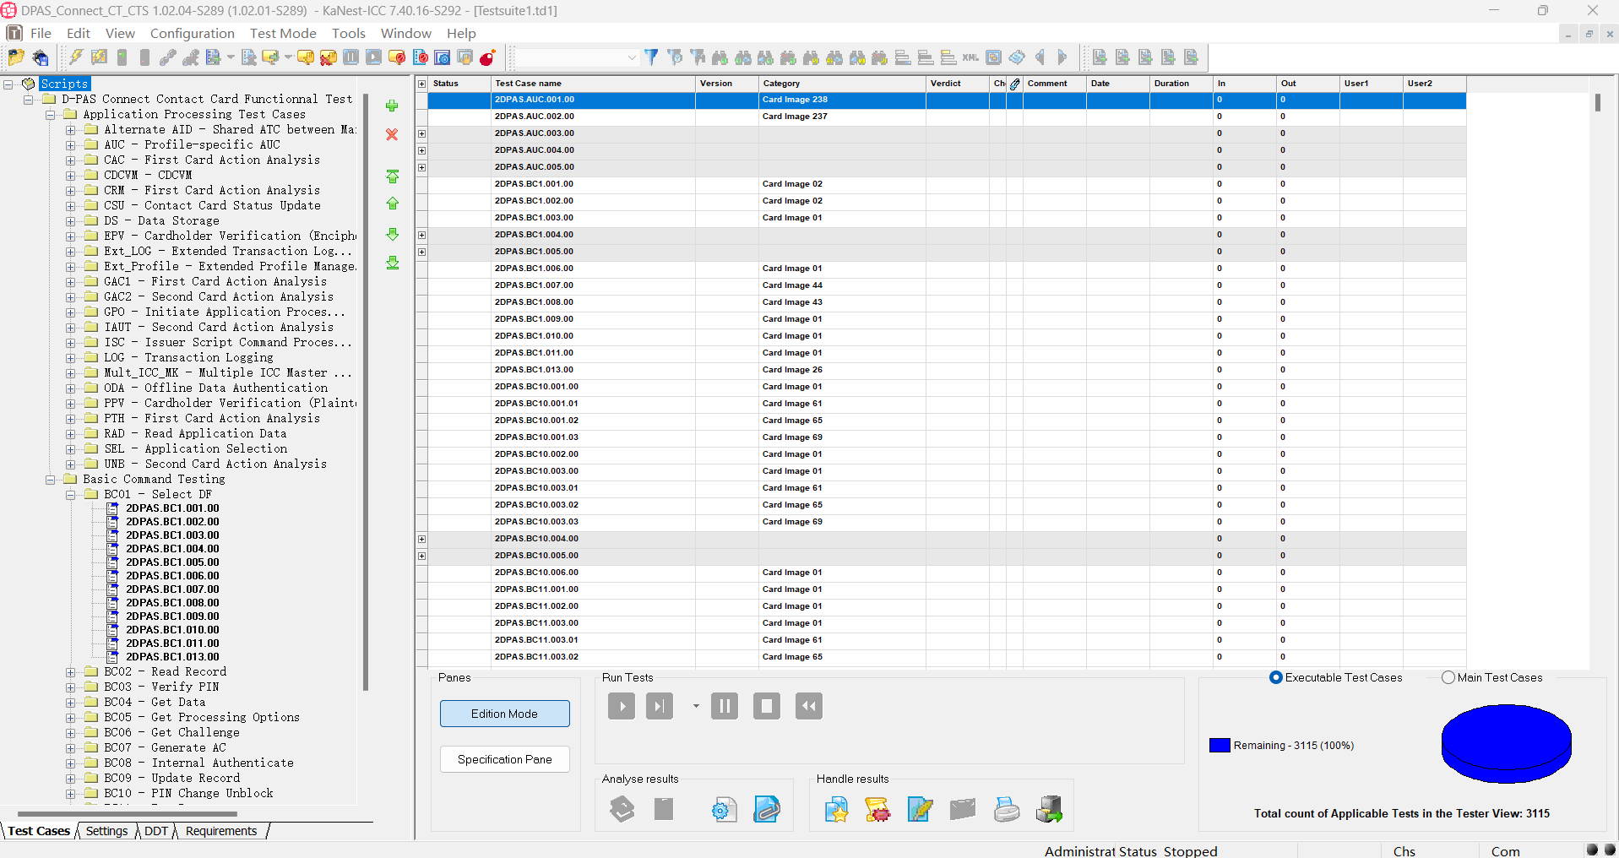Collapse the BC01 - Select DF folder

(x=71, y=495)
